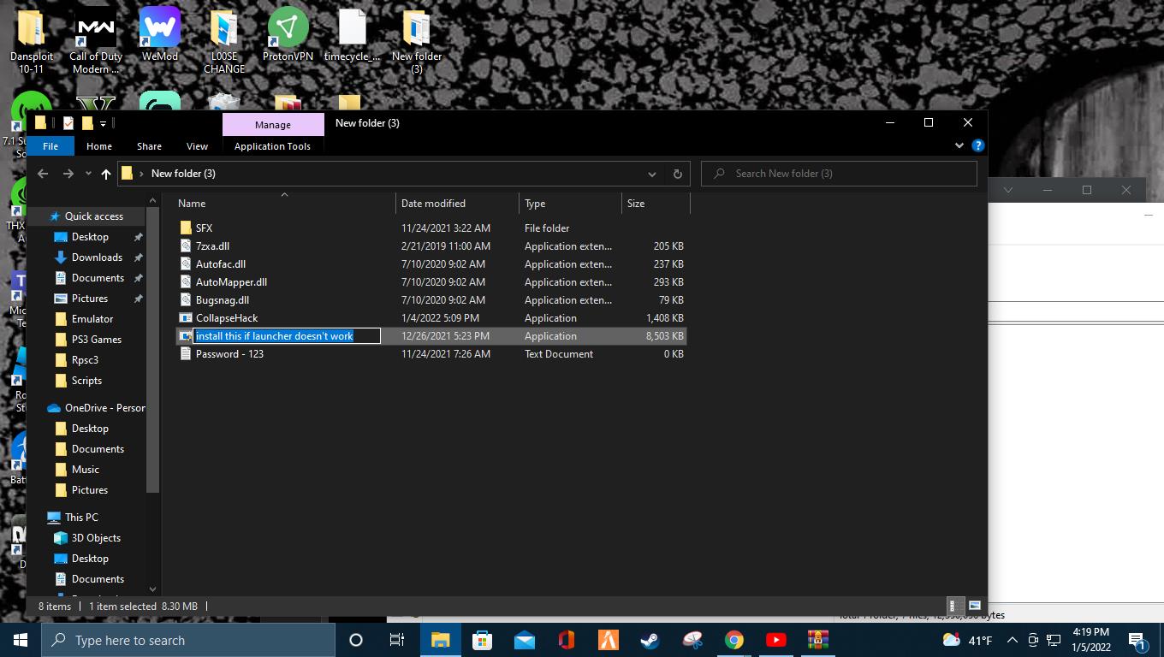
Task: Open the address bar history dropdown
Action: (x=652, y=174)
